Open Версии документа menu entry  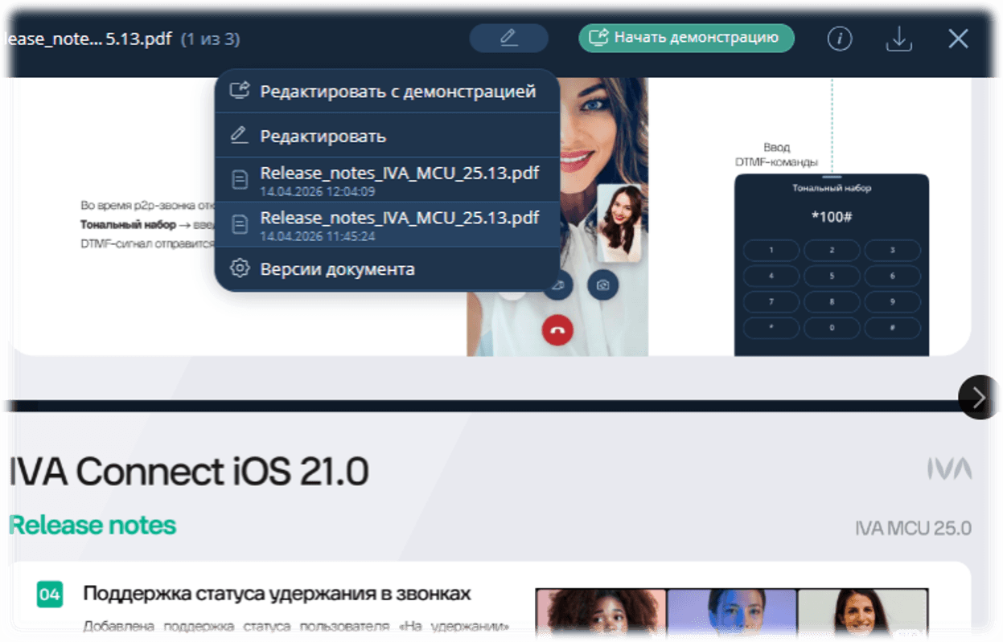387,269
